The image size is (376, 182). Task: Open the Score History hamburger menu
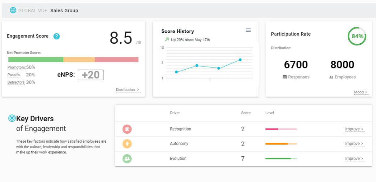(248, 30)
